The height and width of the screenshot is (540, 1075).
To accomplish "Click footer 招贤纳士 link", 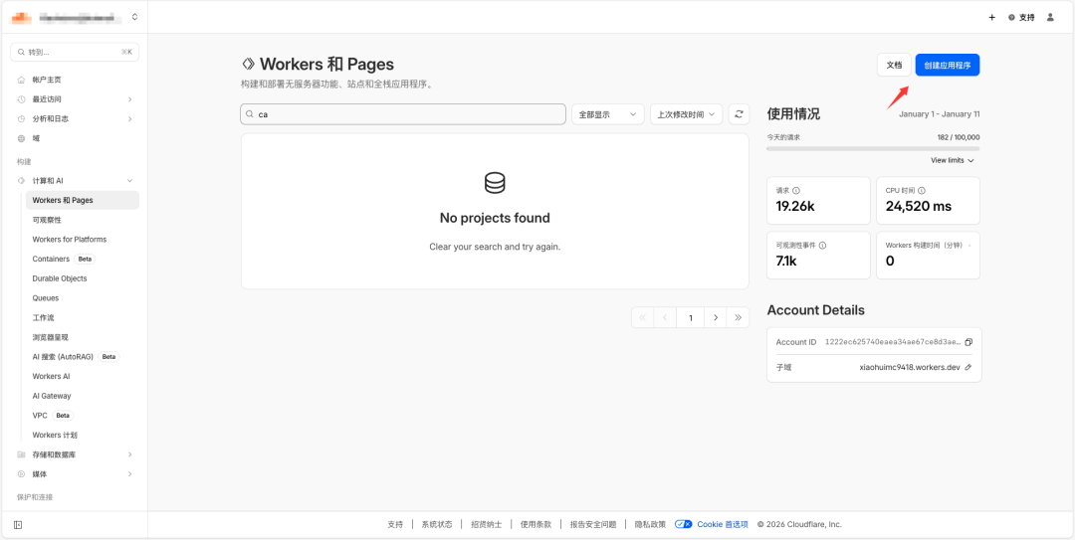I will coord(487,524).
